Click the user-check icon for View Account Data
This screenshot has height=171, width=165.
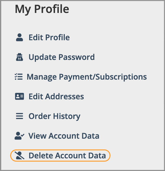pyautogui.click(x=19, y=136)
